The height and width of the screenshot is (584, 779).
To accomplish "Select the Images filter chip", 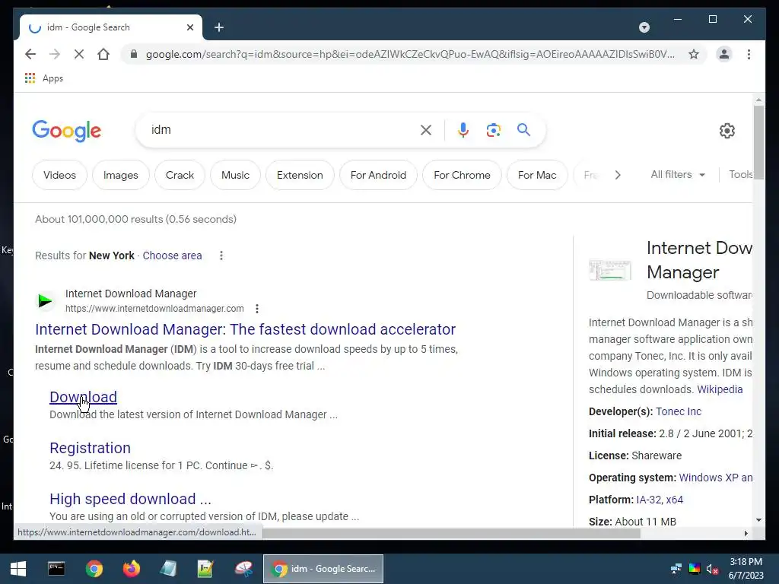I will 121,175.
